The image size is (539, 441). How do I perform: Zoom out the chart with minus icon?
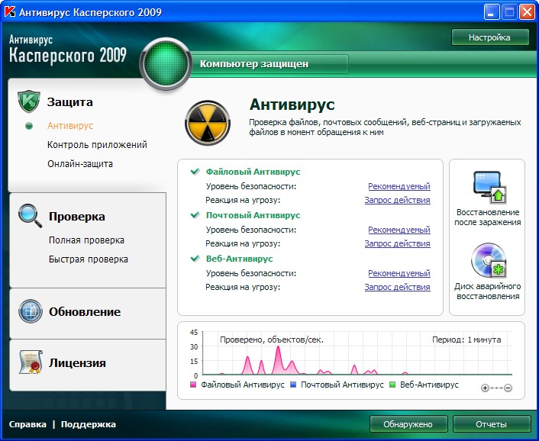coord(508,388)
